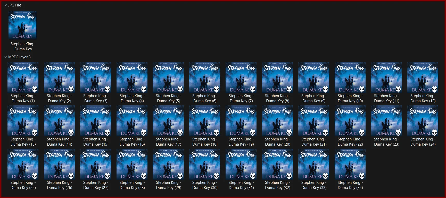Click the file name 'Stephen King - Duma Key (32)'
This screenshot has height=198, width=446.
278,185
